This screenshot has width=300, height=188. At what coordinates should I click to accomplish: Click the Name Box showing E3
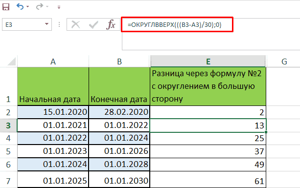pyautogui.click(x=27, y=24)
